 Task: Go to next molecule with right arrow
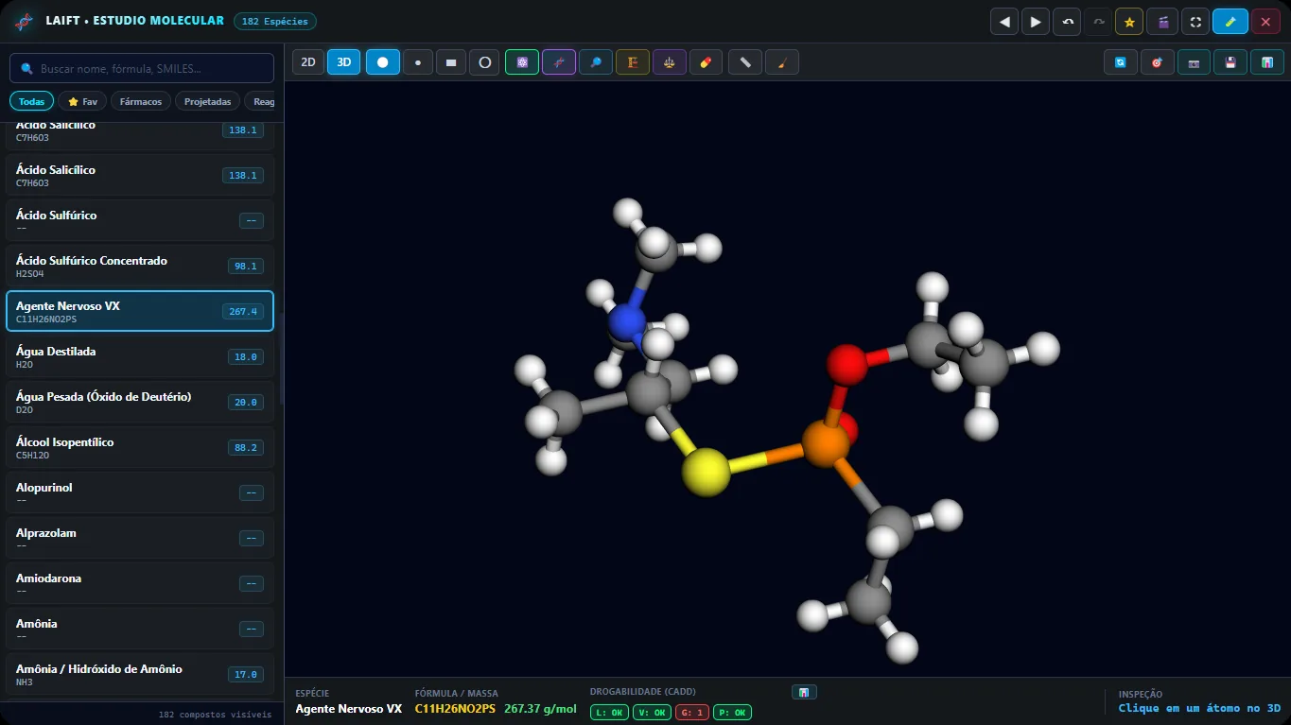pos(1036,22)
